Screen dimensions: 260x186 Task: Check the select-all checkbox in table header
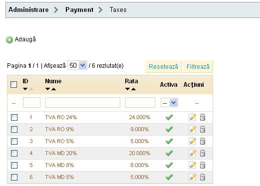[13, 84]
